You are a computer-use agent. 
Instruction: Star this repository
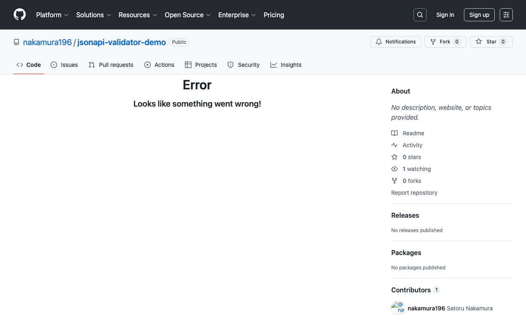(x=491, y=42)
